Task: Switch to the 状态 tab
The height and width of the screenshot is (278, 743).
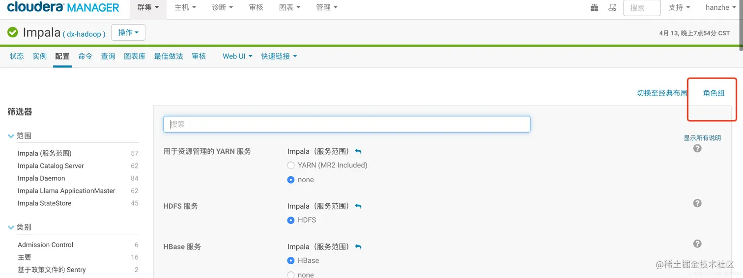Action: pyautogui.click(x=17, y=56)
